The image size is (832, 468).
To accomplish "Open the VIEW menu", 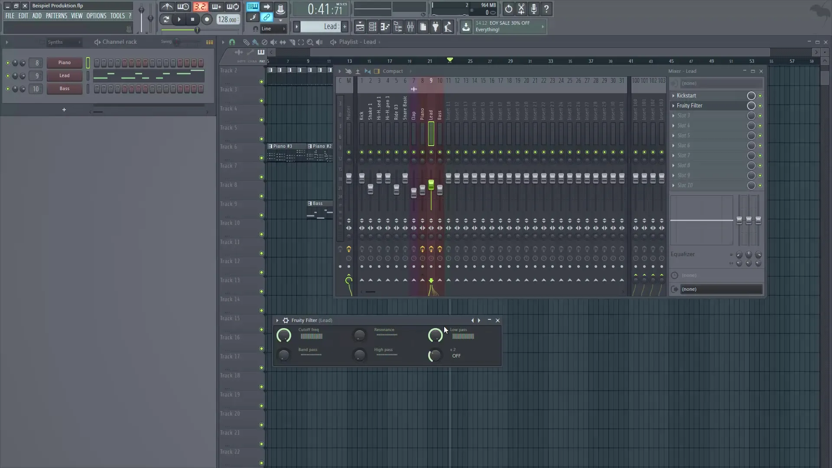I will [77, 16].
